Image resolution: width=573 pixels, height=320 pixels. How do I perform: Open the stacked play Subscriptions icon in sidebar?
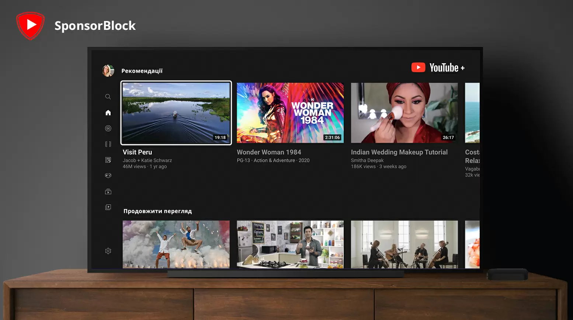pyautogui.click(x=108, y=191)
